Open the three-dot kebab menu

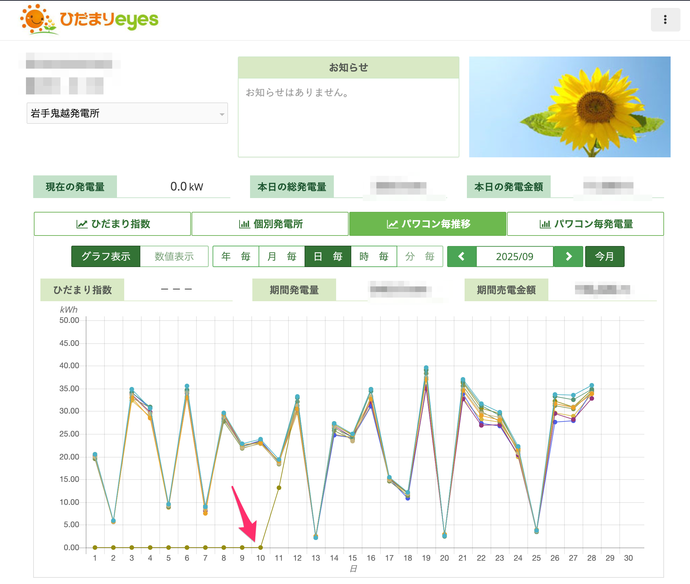pos(665,19)
